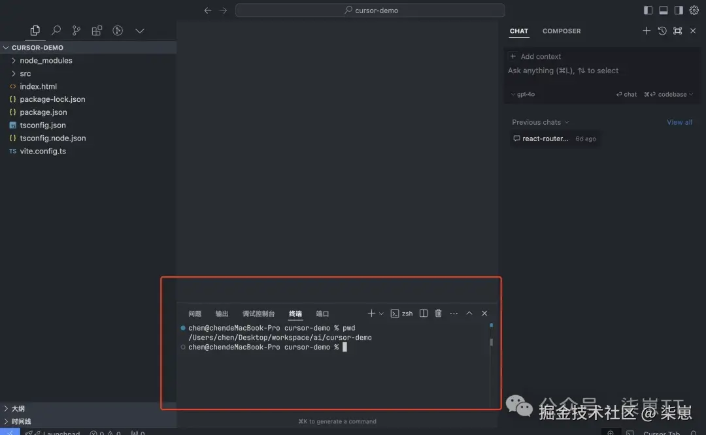
Task: Toggle the right AI pane layout icon
Action: (x=679, y=10)
